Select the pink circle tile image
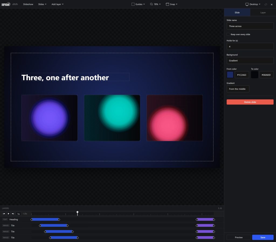Viewport: 276px width, 242px height. click(x=175, y=118)
